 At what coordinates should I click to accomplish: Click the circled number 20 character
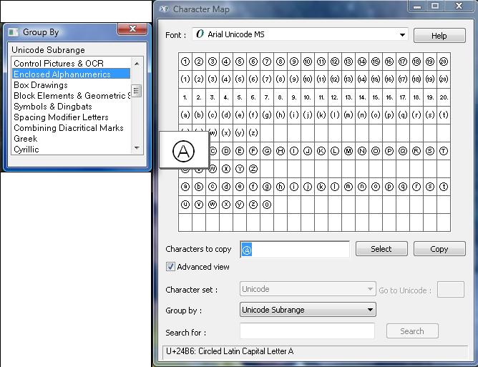tap(444, 62)
